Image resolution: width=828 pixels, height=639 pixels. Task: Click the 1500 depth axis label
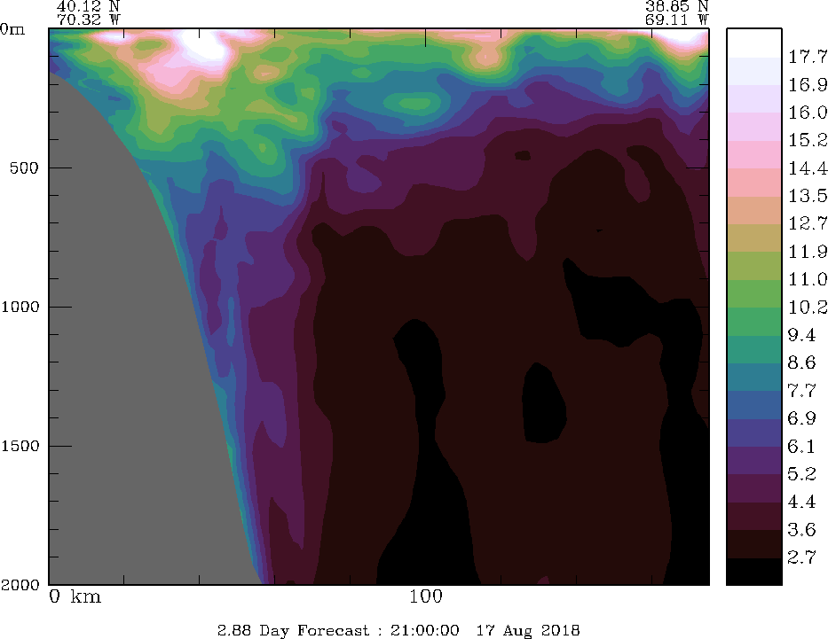coord(20,446)
